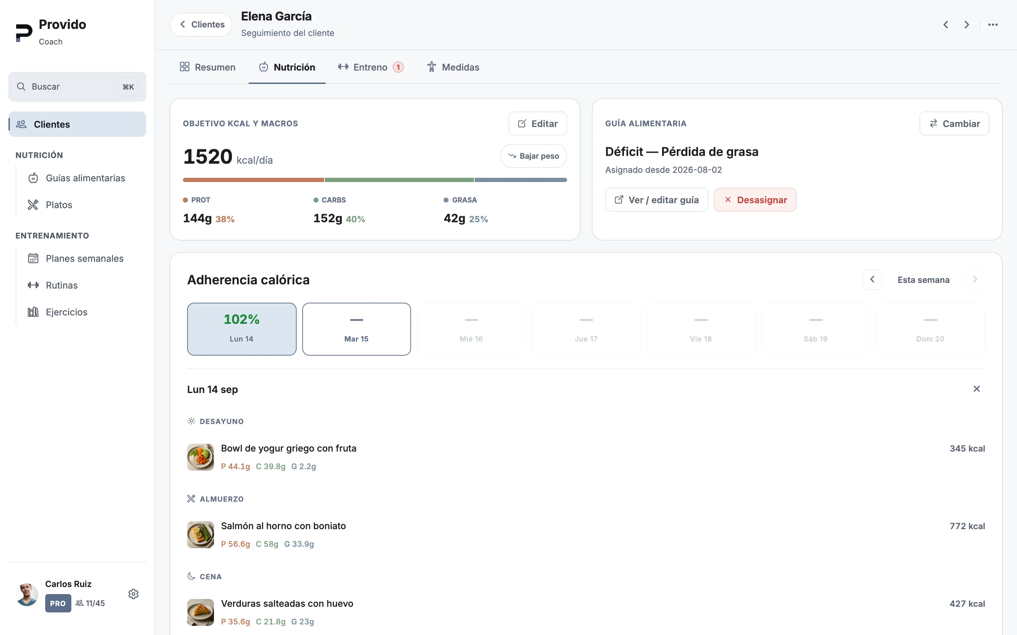Edit the kcal and macros objective
The height and width of the screenshot is (635, 1017).
pyautogui.click(x=537, y=124)
